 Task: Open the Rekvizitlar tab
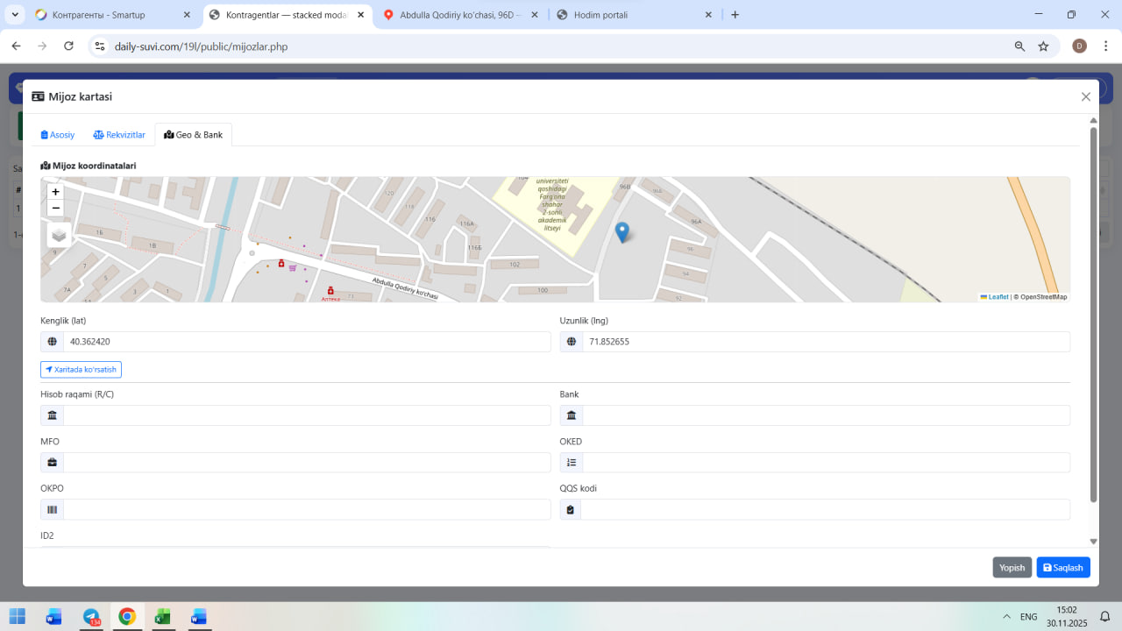tap(119, 135)
